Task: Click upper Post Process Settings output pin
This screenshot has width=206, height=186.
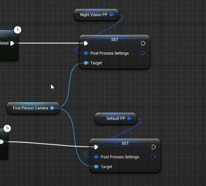Action: tap(143, 53)
